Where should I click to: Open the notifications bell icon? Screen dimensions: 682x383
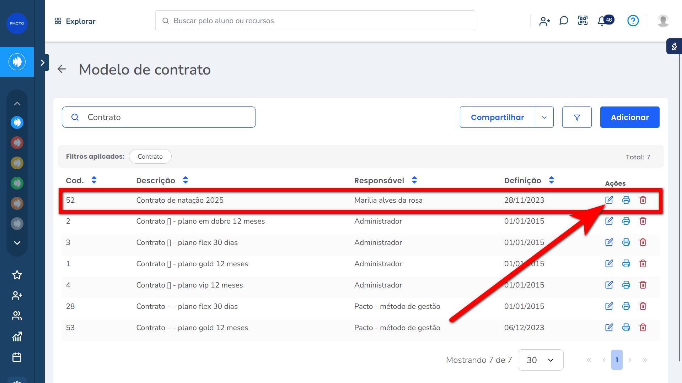pos(602,21)
